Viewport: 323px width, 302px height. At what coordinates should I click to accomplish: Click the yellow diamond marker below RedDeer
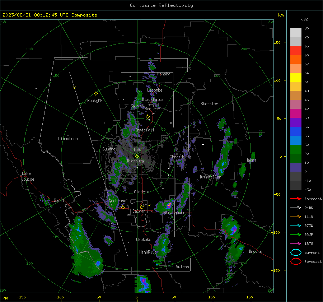(x=148, y=117)
